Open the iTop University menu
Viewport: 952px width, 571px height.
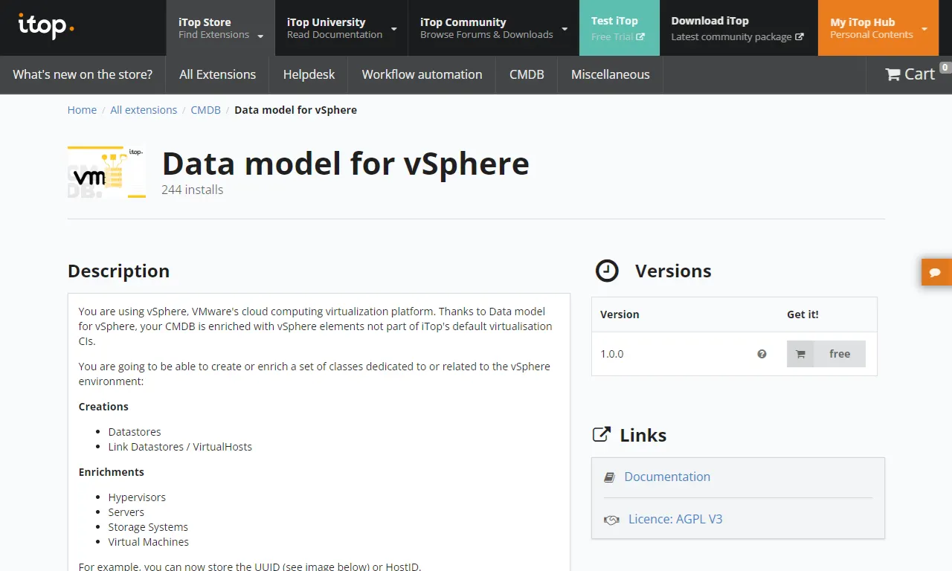341,28
